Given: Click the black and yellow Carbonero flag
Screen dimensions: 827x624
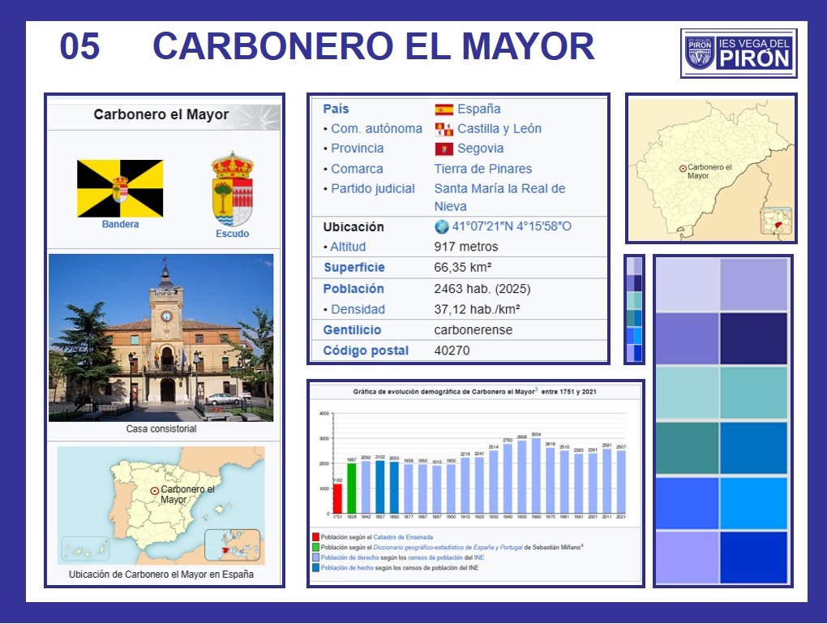Looking at the screenshot, I should 120,188.
